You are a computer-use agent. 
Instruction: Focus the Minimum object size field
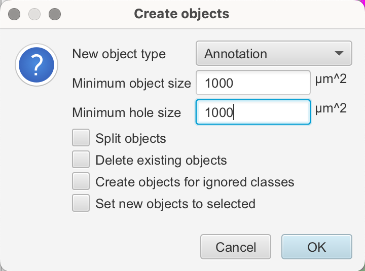click(253, 83)
